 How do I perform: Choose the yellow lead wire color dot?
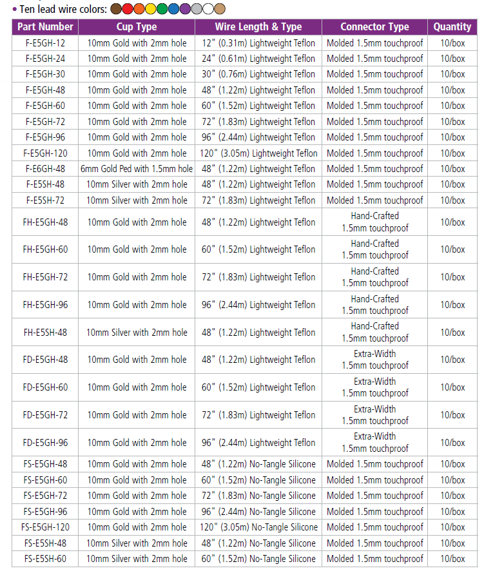point(151,9)
